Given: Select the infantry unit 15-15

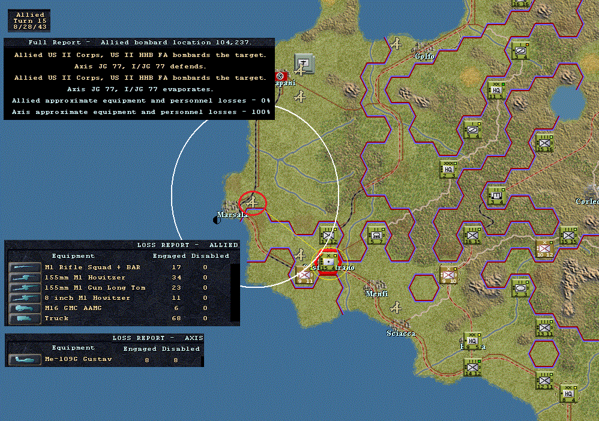Looking at the screenshot, I should tap(568, 236).
